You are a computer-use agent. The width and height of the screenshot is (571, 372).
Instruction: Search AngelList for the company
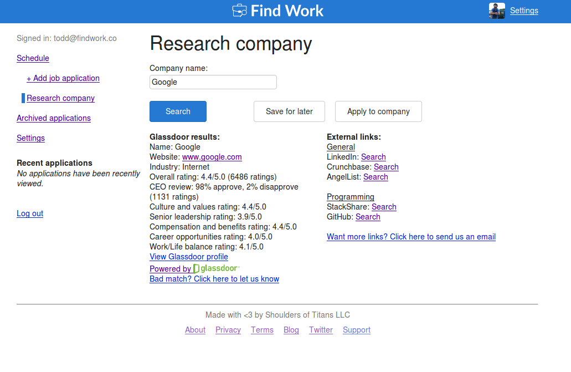(375, 177)
